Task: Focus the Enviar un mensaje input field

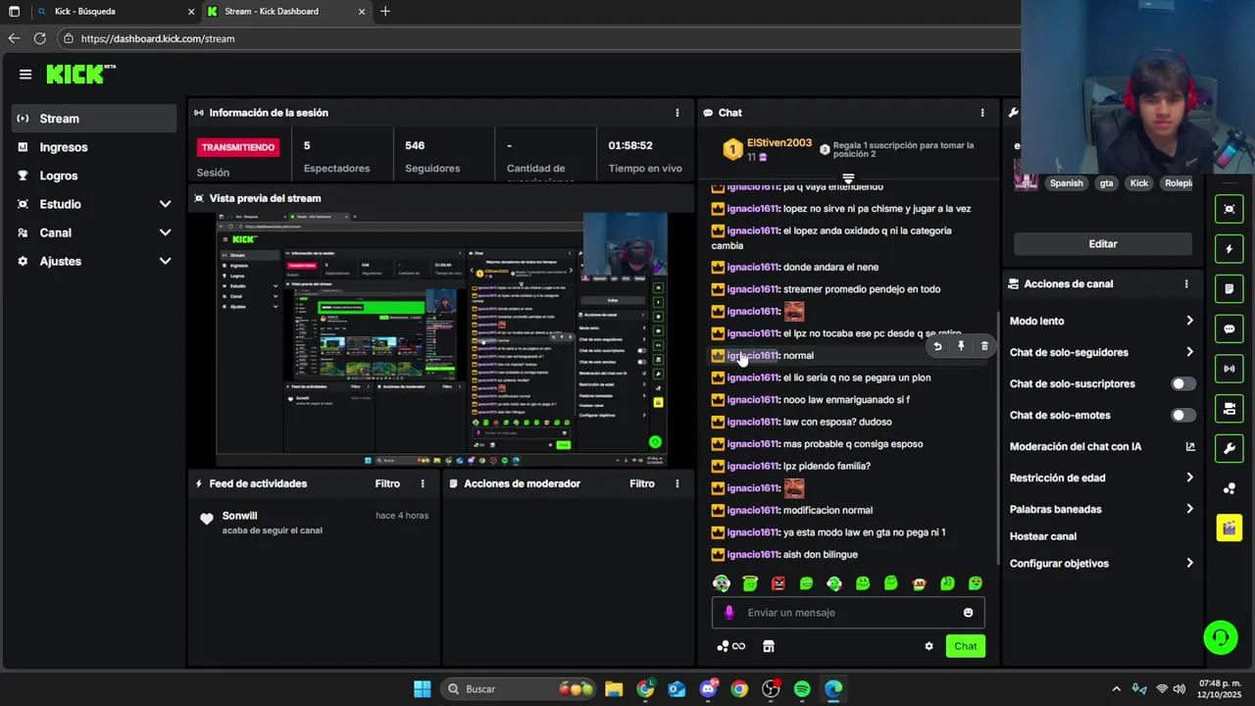Action: [848, 612]
